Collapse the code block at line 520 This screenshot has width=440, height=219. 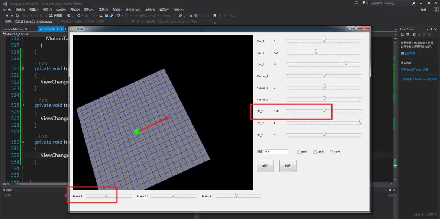[x=23, y=68]
